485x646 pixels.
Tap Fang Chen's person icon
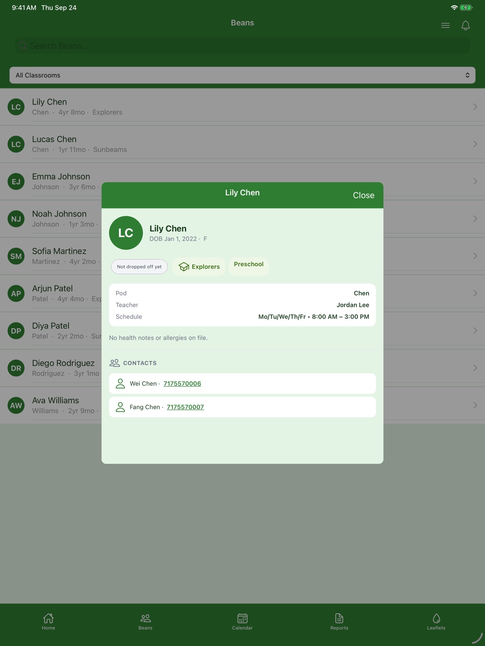120,407
